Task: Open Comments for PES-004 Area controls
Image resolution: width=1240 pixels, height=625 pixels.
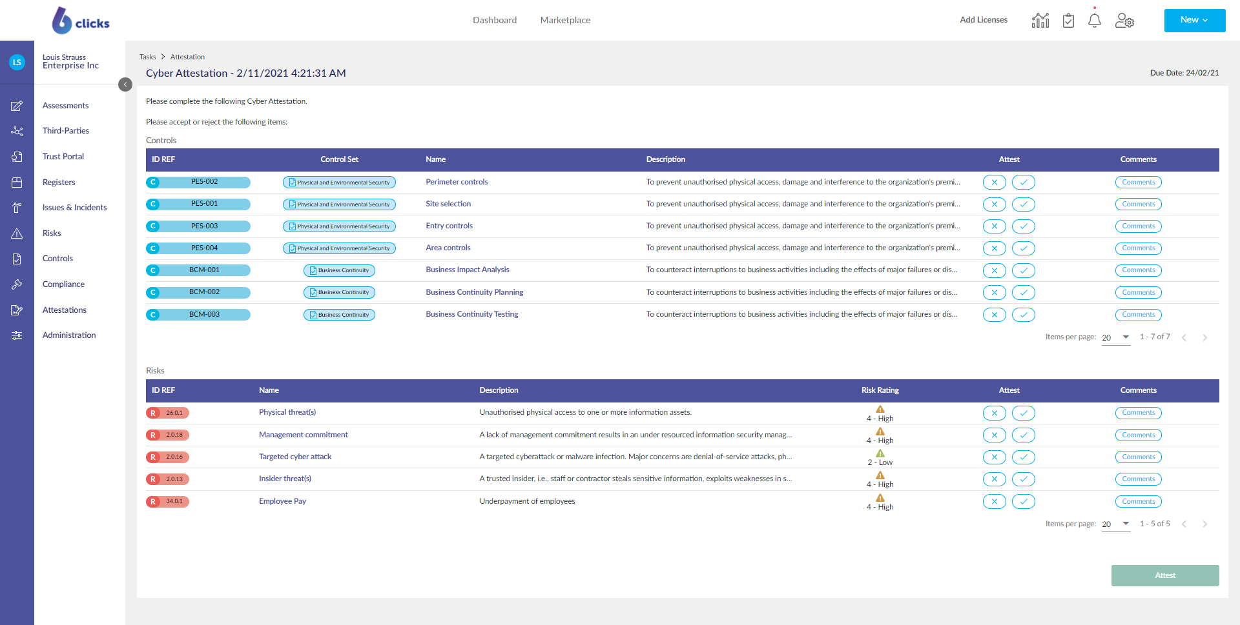Action: click(1139, 248)
